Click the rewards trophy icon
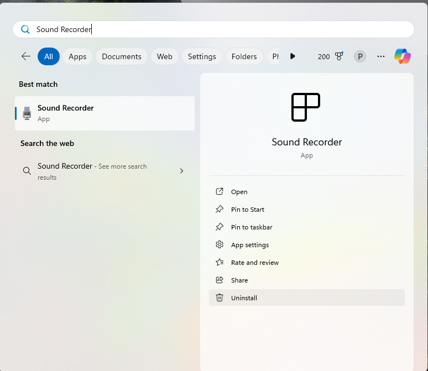The height and width of the screenshot is (371, 428). pos(339,56)
